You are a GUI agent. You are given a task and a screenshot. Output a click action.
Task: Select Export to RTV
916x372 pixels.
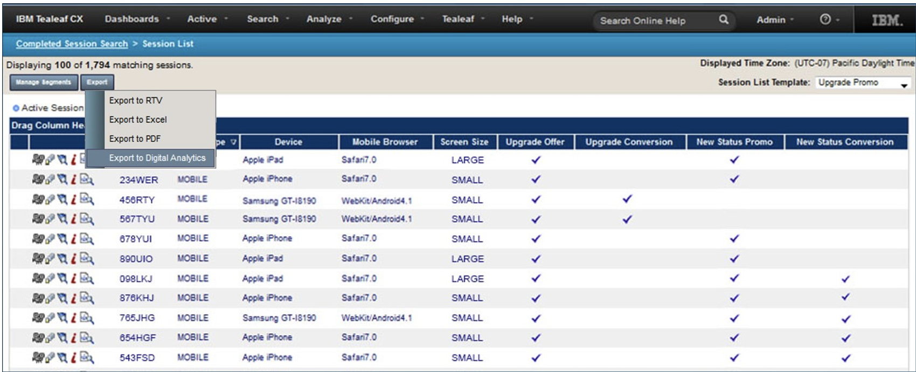(x=135, y=100)
